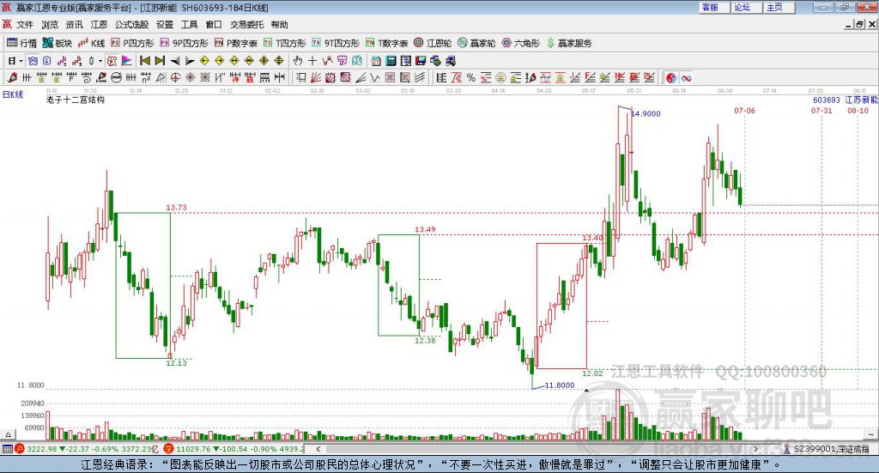Click the 3222.98 index status value
Viewport: 879px width, 473px height.
41,449
